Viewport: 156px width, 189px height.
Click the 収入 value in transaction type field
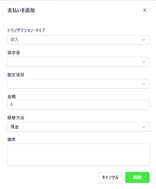click(15, 40)
